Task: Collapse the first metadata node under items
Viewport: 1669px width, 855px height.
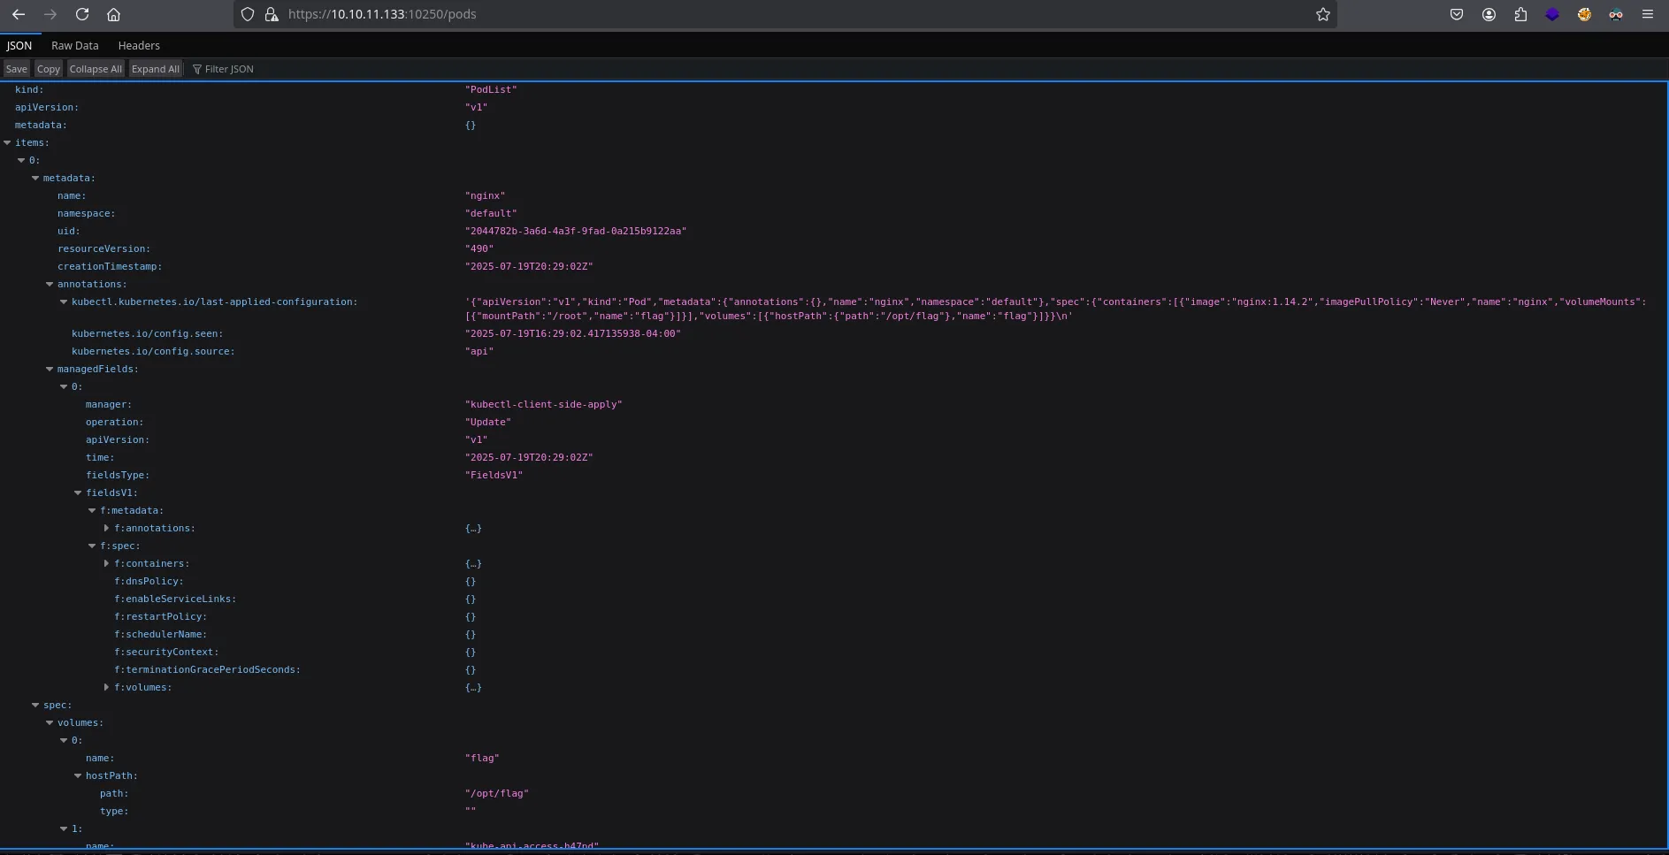Action: click(35, 178)
